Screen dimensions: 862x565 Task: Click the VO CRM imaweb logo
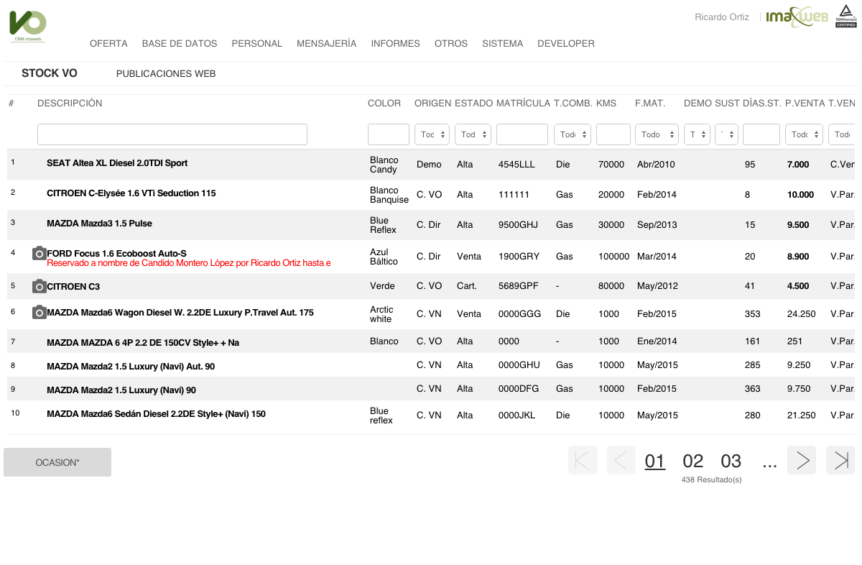pos(28,26)
